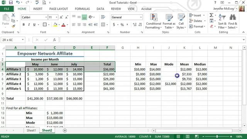
Task: Open Format as Table gallery
Action: pyautogui.click(x=169, y=21)
